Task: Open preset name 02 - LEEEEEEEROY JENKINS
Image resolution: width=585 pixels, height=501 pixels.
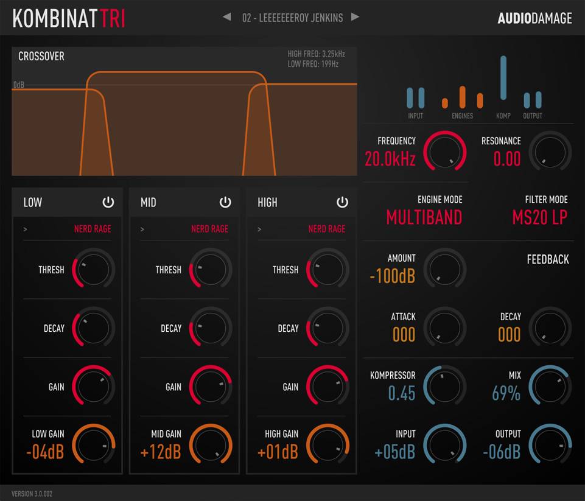Action: (292, 18)
